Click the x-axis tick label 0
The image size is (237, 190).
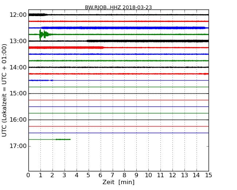click(x=28, y=175)
